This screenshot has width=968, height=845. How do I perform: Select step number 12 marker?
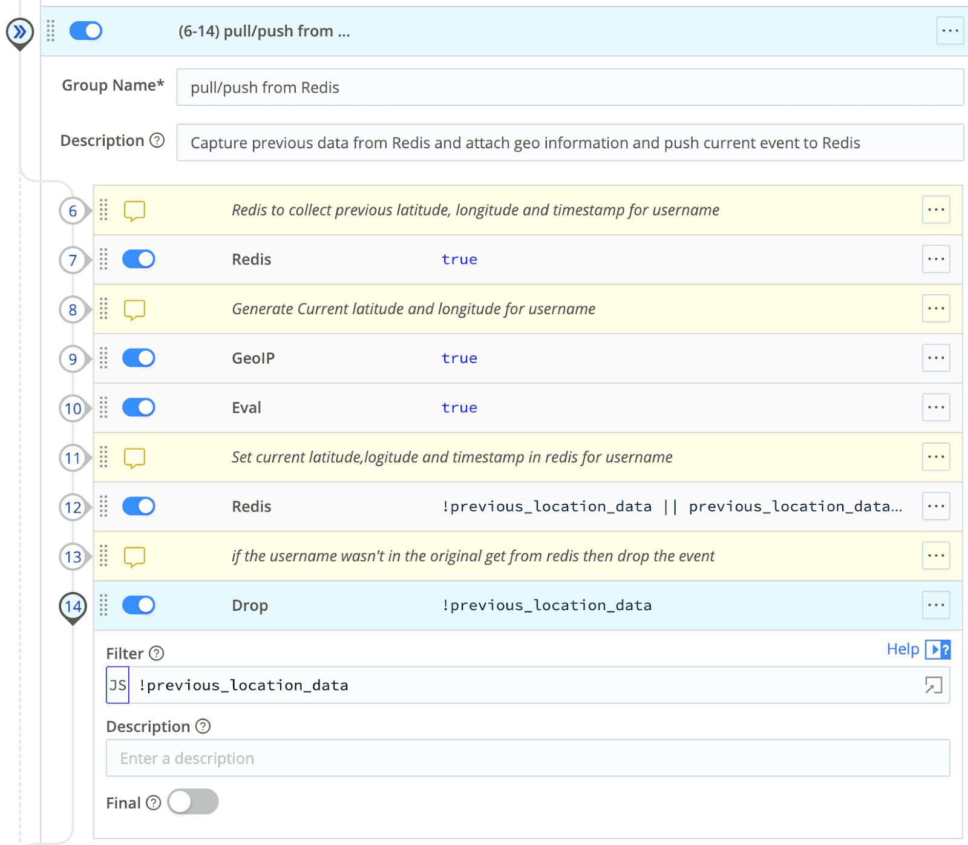(x=73, y=507)
